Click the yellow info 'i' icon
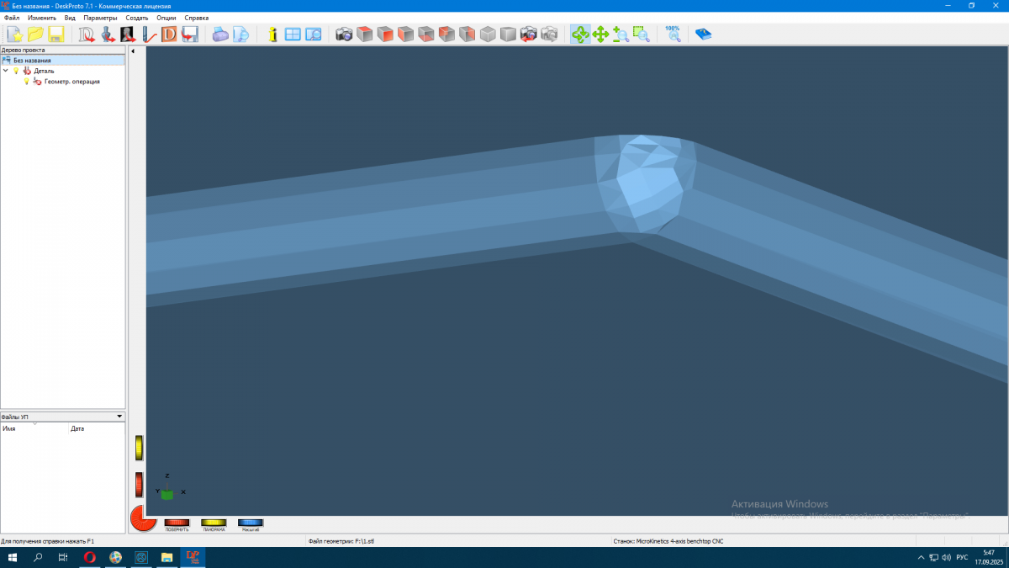 [272, 35]
